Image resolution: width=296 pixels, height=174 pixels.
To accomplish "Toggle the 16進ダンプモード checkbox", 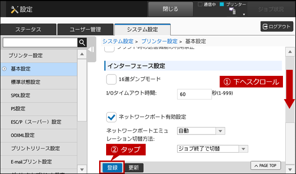I will click(111, 79).
